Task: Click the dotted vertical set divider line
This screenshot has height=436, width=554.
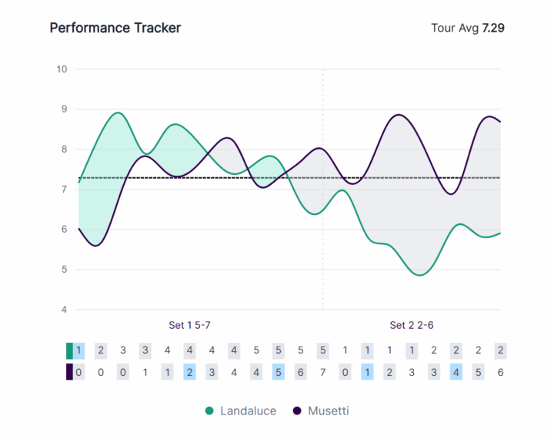Action: [x=323, y=231]
